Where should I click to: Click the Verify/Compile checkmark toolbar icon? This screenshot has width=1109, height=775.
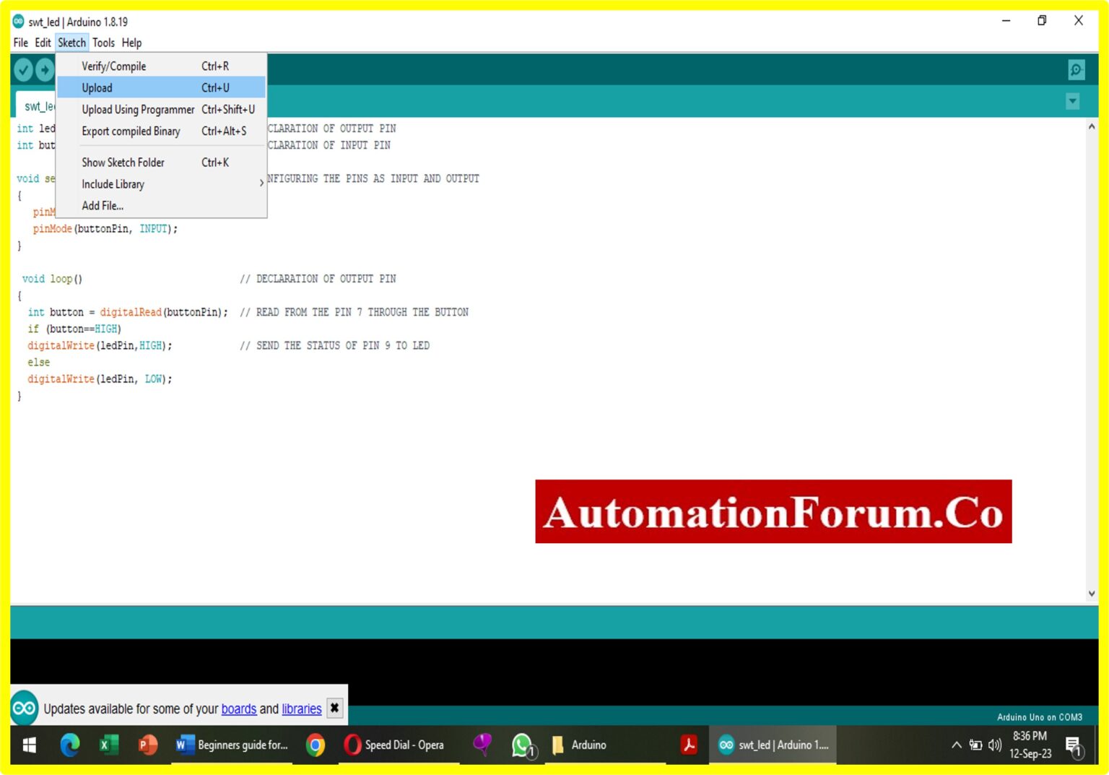[x=23, y=69]
